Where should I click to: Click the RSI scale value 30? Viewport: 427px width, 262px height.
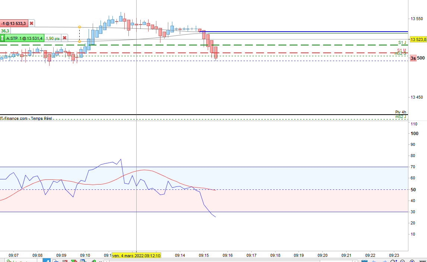[x=413, y=212]
